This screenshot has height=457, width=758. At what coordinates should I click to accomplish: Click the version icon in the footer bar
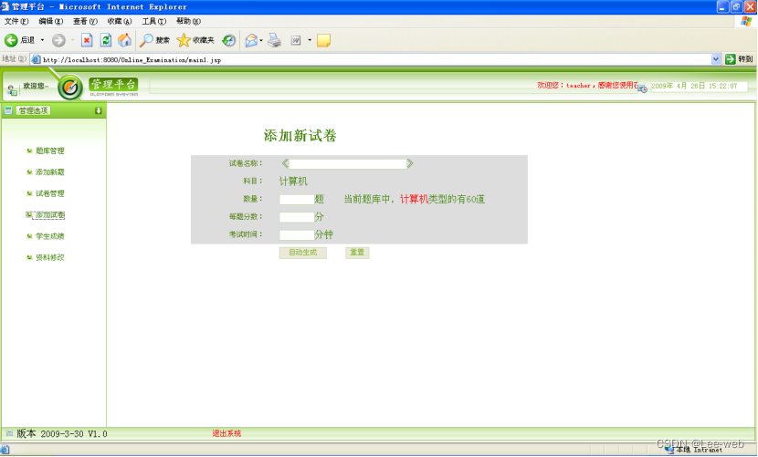point(9,433)
